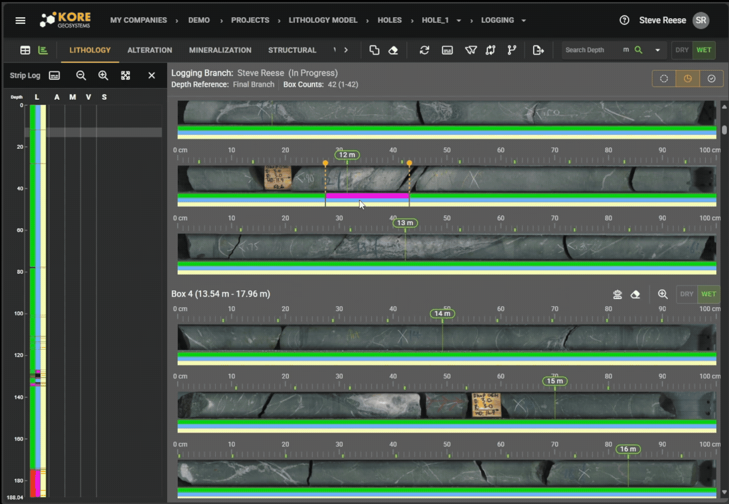Click the V column header in strip log

click(x=89, y=97)
